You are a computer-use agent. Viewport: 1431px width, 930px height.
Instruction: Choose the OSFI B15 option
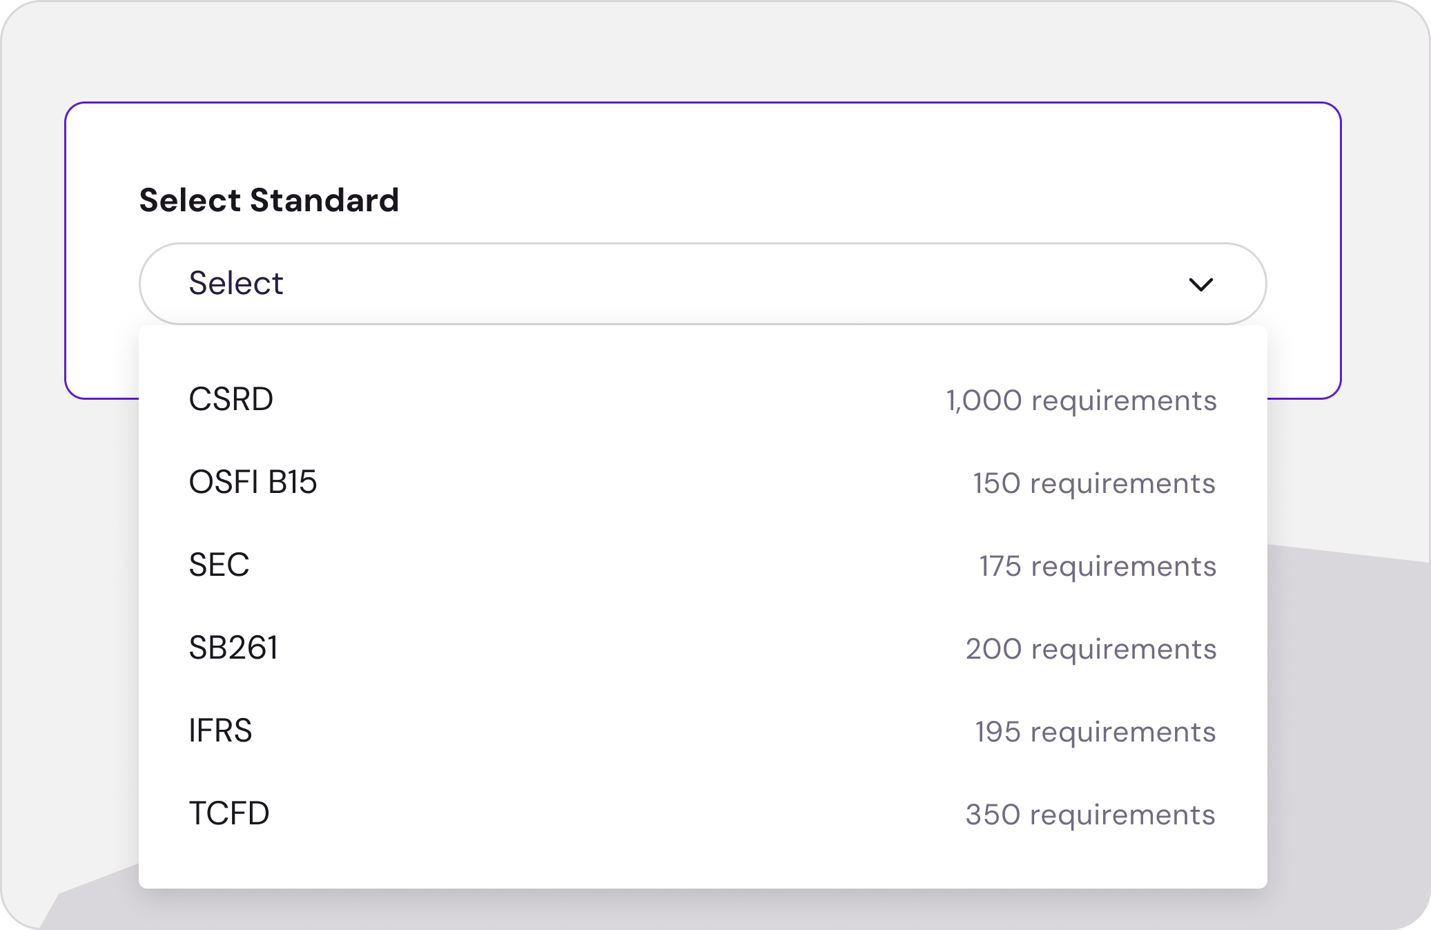pos(703,483)
